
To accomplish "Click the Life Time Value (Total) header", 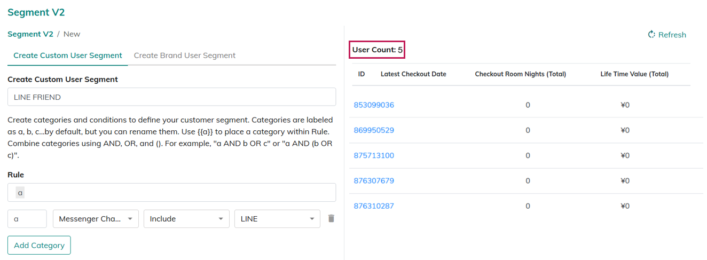I will pyautogui.click(x=634, y=74).
